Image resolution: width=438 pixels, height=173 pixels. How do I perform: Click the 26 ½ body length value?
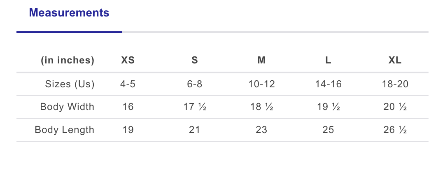(x=395, y=130)
